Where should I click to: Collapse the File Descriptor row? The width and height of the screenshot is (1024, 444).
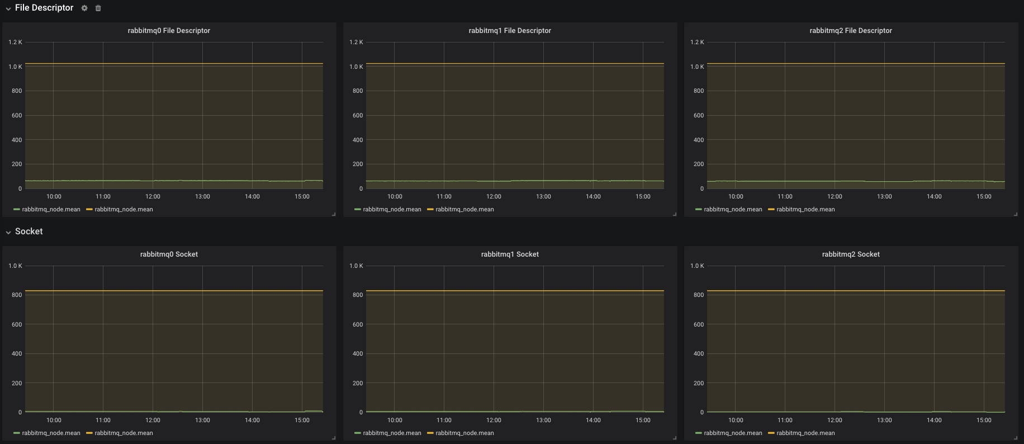click(8, 8)
